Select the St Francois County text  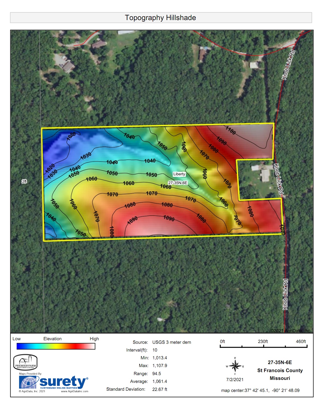click(280, 370)
